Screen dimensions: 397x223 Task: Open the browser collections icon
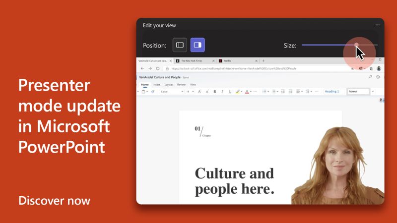(371, 68)
